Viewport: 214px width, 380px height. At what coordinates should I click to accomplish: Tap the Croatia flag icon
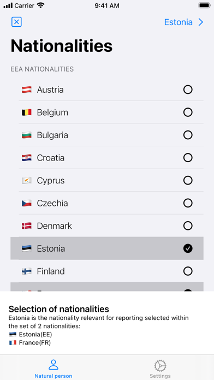26,158
